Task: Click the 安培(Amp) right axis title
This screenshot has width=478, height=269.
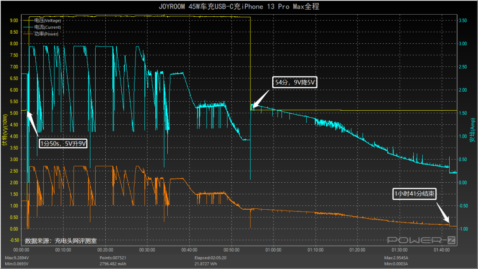Action: coord(472,131)
